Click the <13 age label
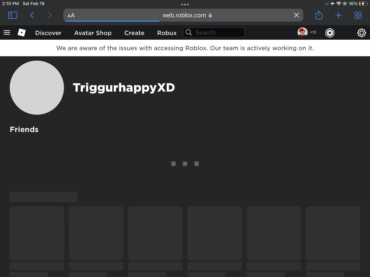The height and width of the screenshot is (277, 370). tap(313, 32)
